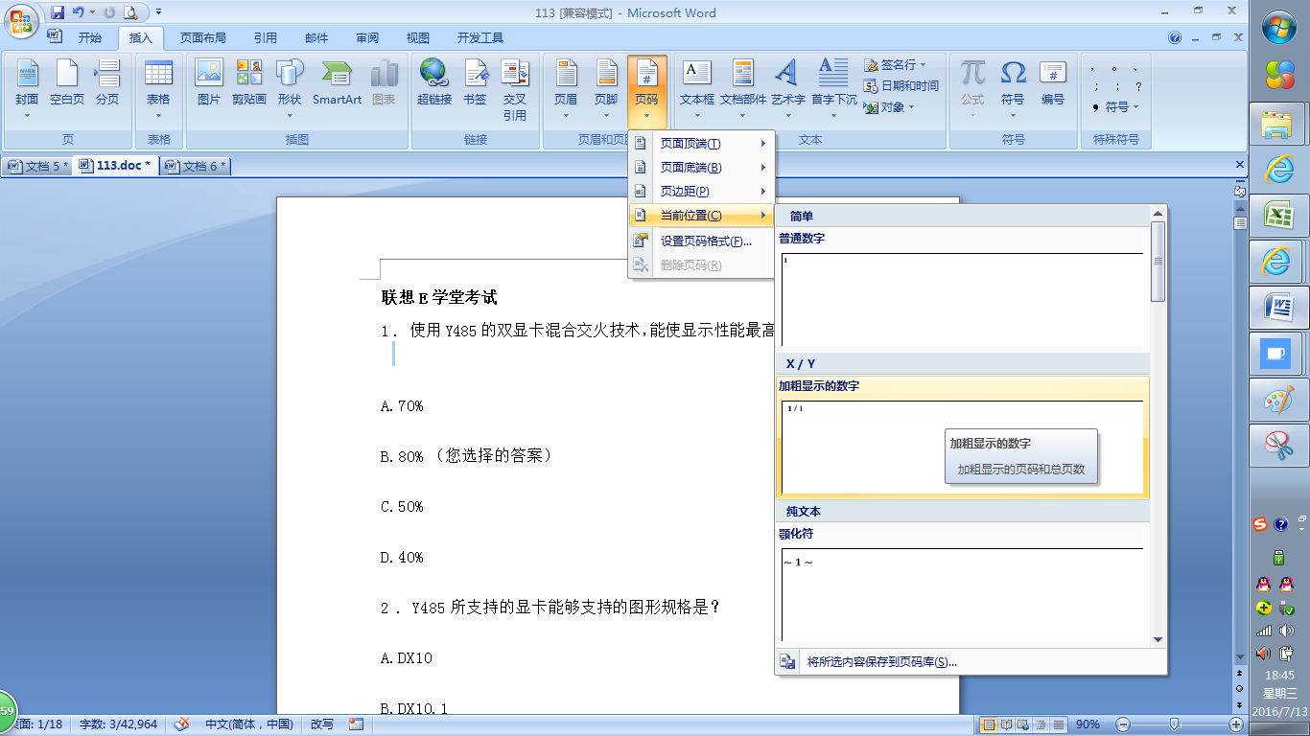Open the Table (表格) insert button
The width and height of the screenshot is (1310, 736).
[158, 88]
